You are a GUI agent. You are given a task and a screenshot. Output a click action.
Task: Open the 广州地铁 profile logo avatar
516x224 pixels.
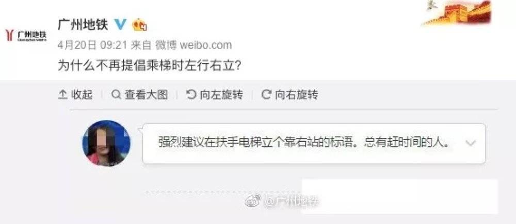pyautogui.click(x=26, y=35)
